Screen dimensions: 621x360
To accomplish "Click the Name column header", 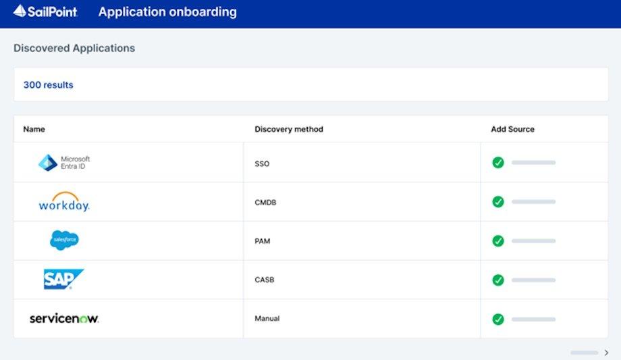I will (x=34, y=129).
